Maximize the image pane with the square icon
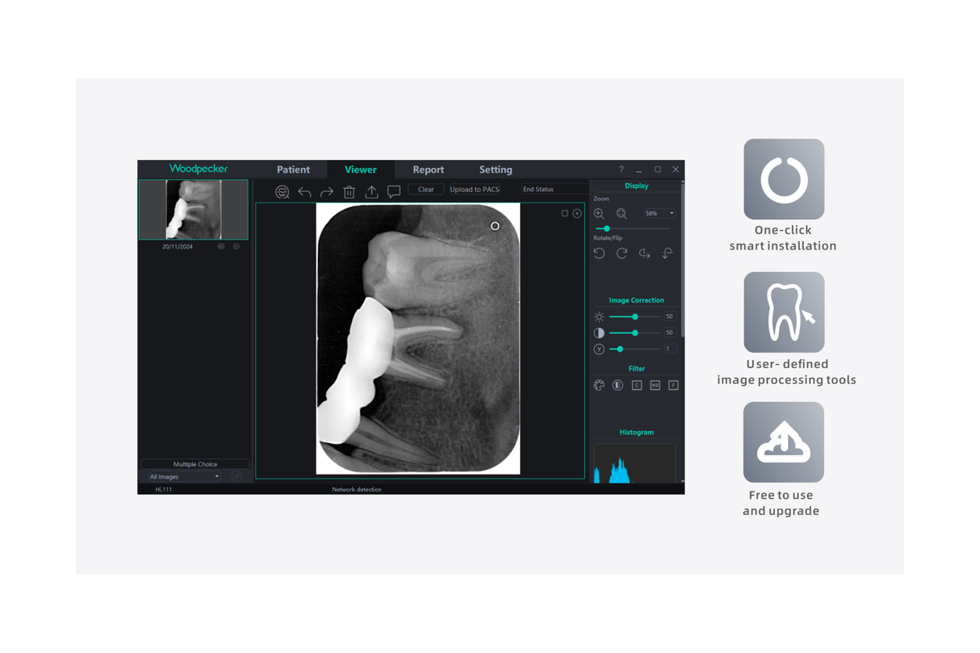The width and height of the screenshot is (980, 653). [x=564, y=213]
